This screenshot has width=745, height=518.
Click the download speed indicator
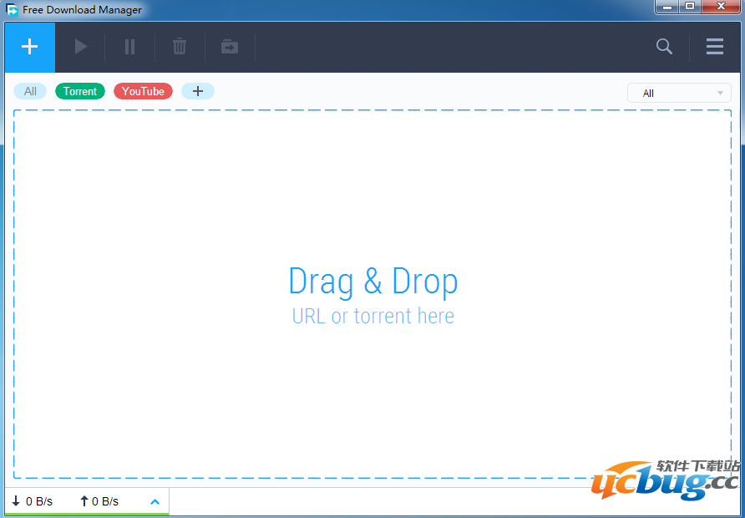coord(33,501)
